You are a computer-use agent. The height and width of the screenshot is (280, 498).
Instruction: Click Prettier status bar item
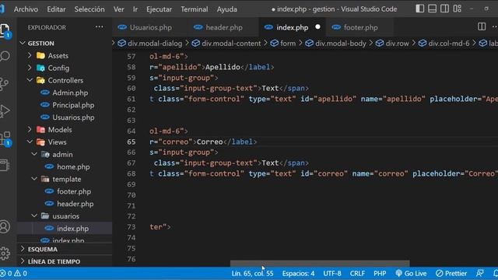tap(451, 273)
